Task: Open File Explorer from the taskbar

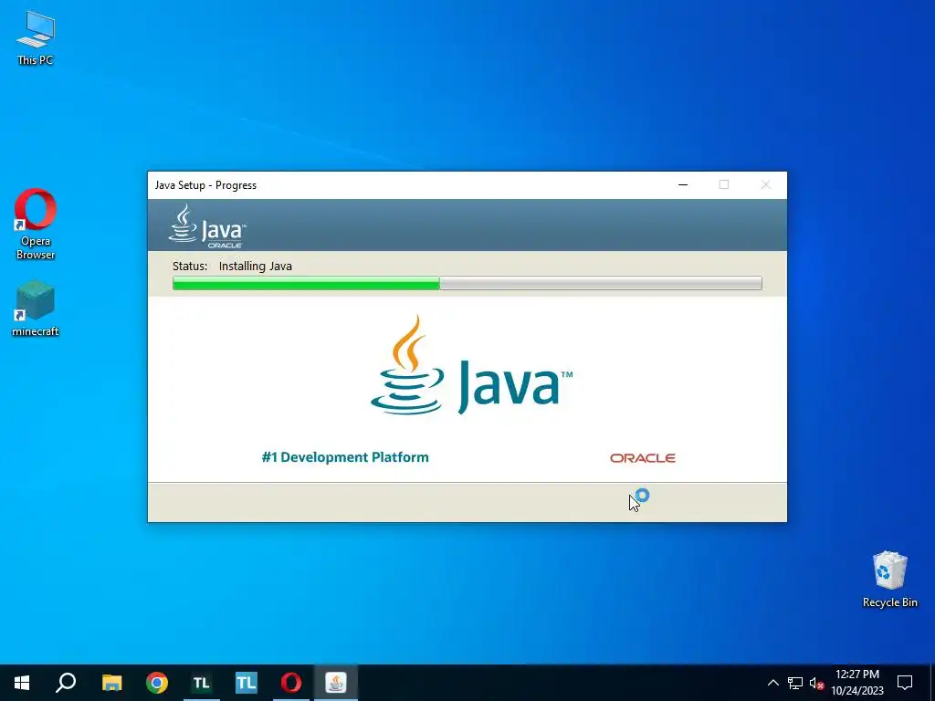Action: (111, 683)
